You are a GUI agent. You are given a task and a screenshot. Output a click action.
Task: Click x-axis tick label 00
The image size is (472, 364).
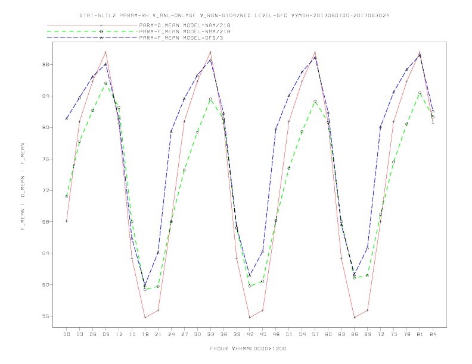pos(67,334)
